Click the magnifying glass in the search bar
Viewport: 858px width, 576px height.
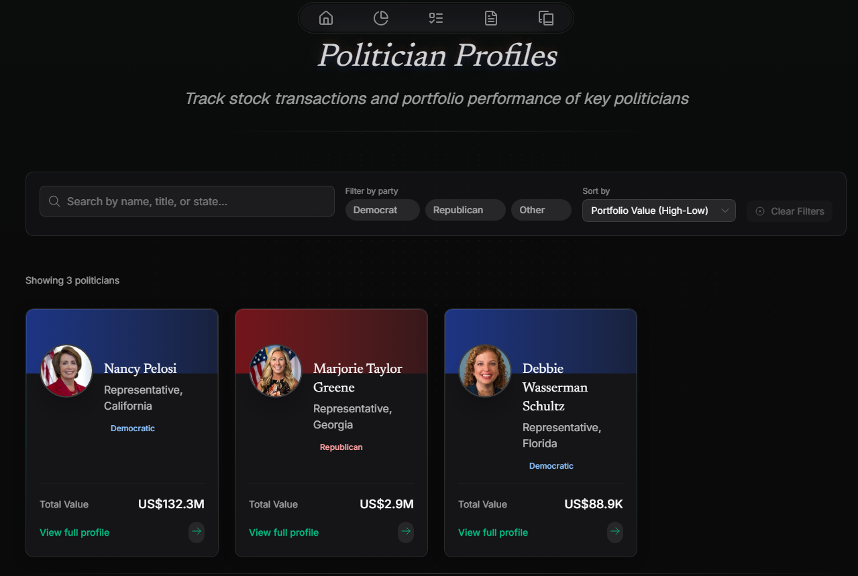(54, 200)
